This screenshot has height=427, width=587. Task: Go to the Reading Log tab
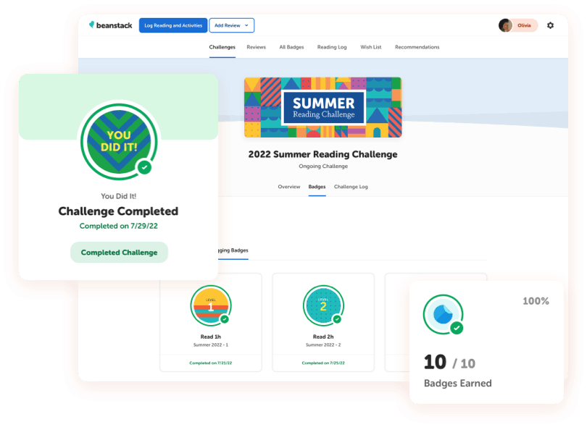click(x=332, y=47)
